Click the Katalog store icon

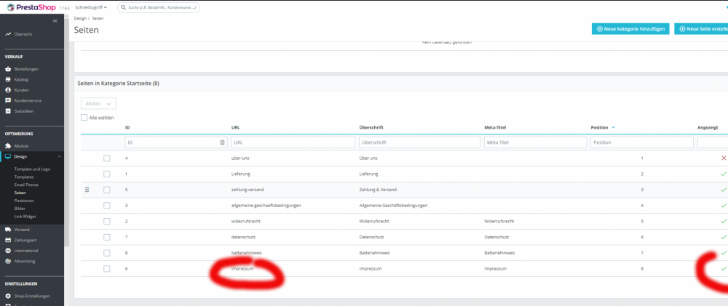click(8, 79)
